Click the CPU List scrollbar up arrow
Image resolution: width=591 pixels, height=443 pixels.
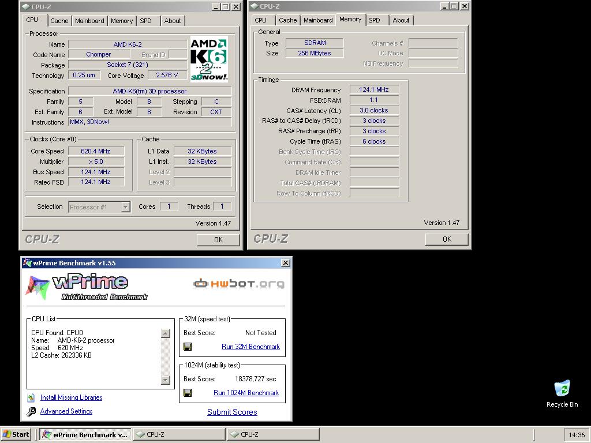pyautogui.click(x=166, y=333)
